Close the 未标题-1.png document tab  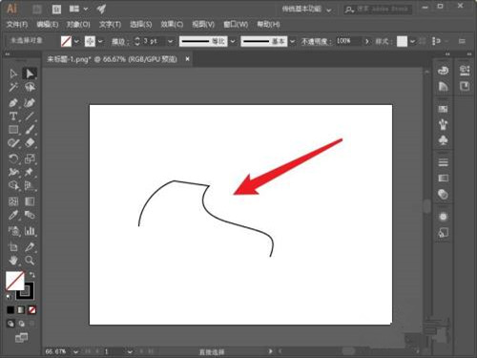pos(188,59)
